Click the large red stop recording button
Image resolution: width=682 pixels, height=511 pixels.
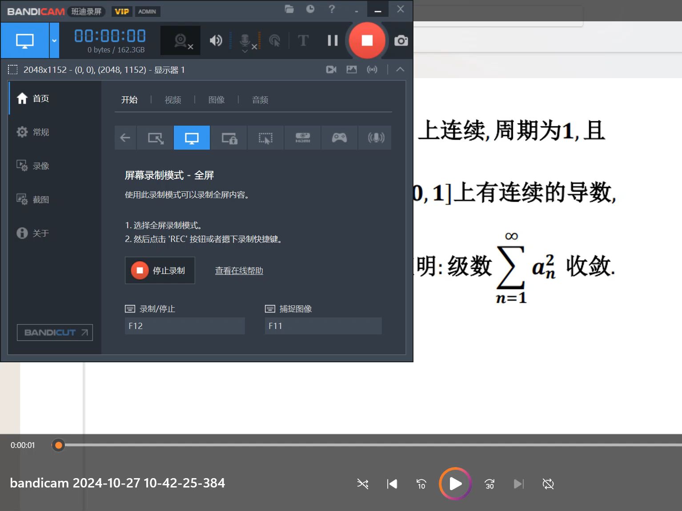click(x=367, y=40)
